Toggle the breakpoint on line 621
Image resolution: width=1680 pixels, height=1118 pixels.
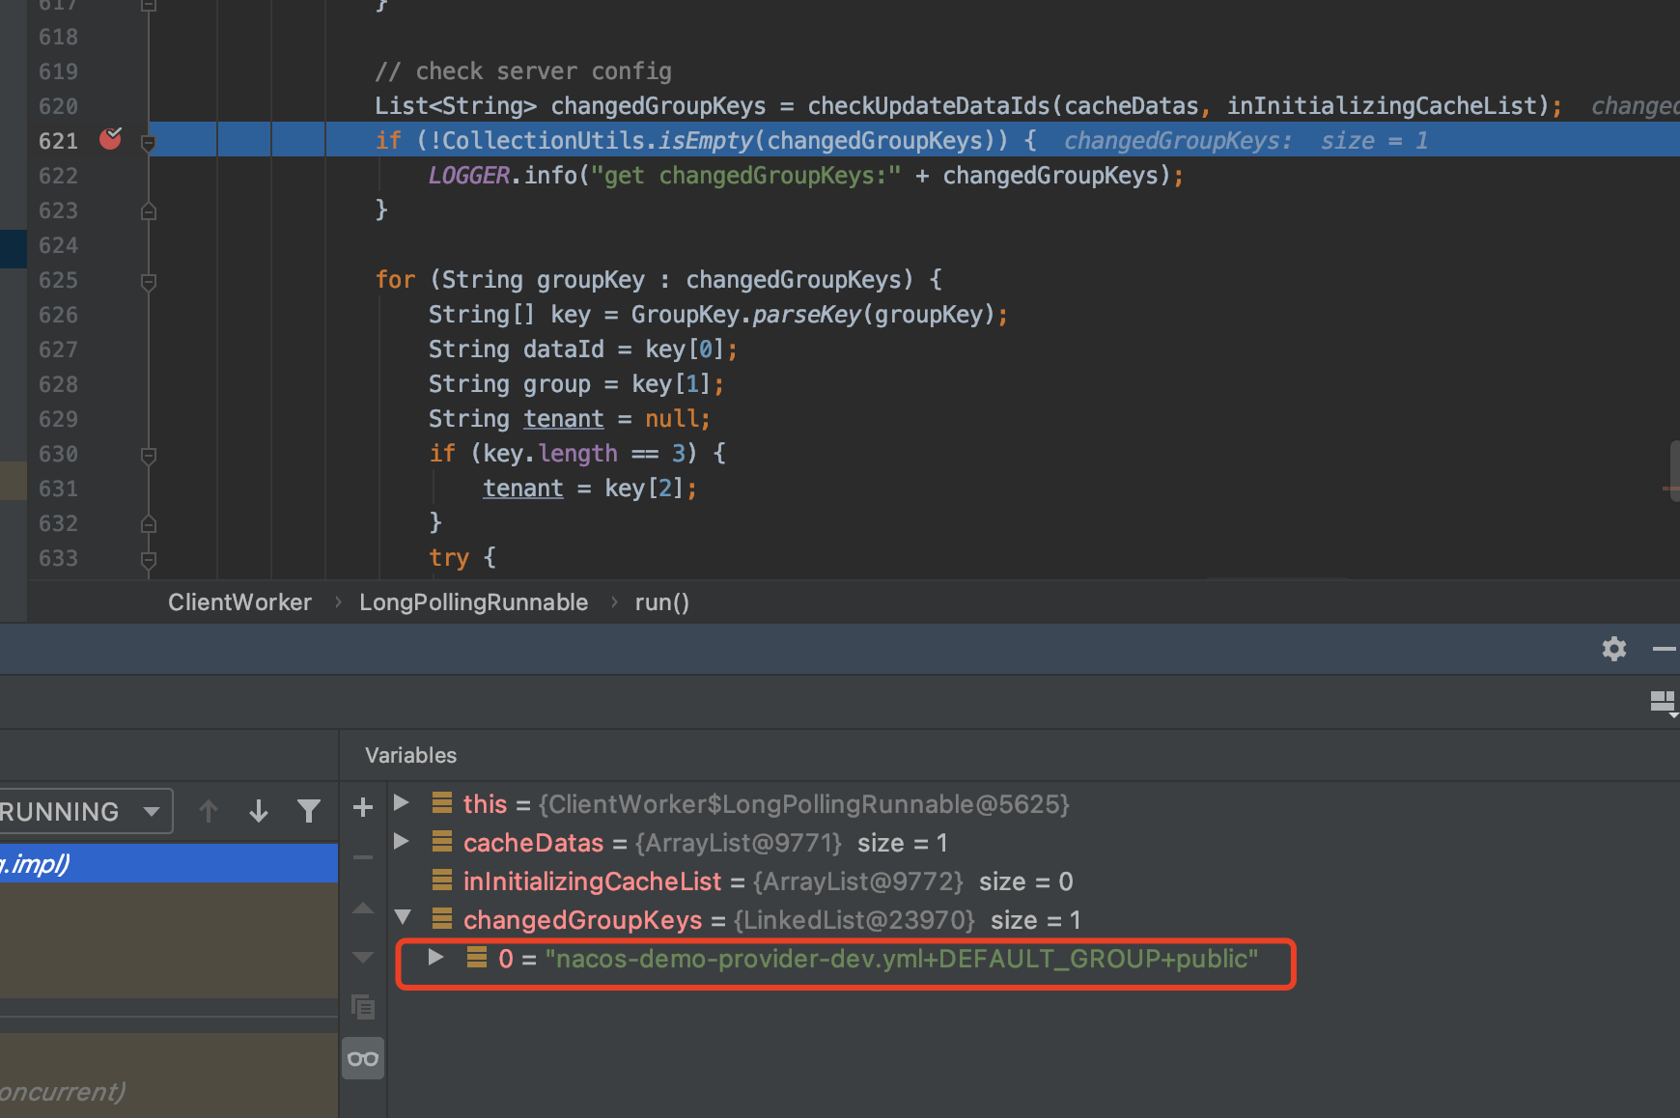[111, 140]
